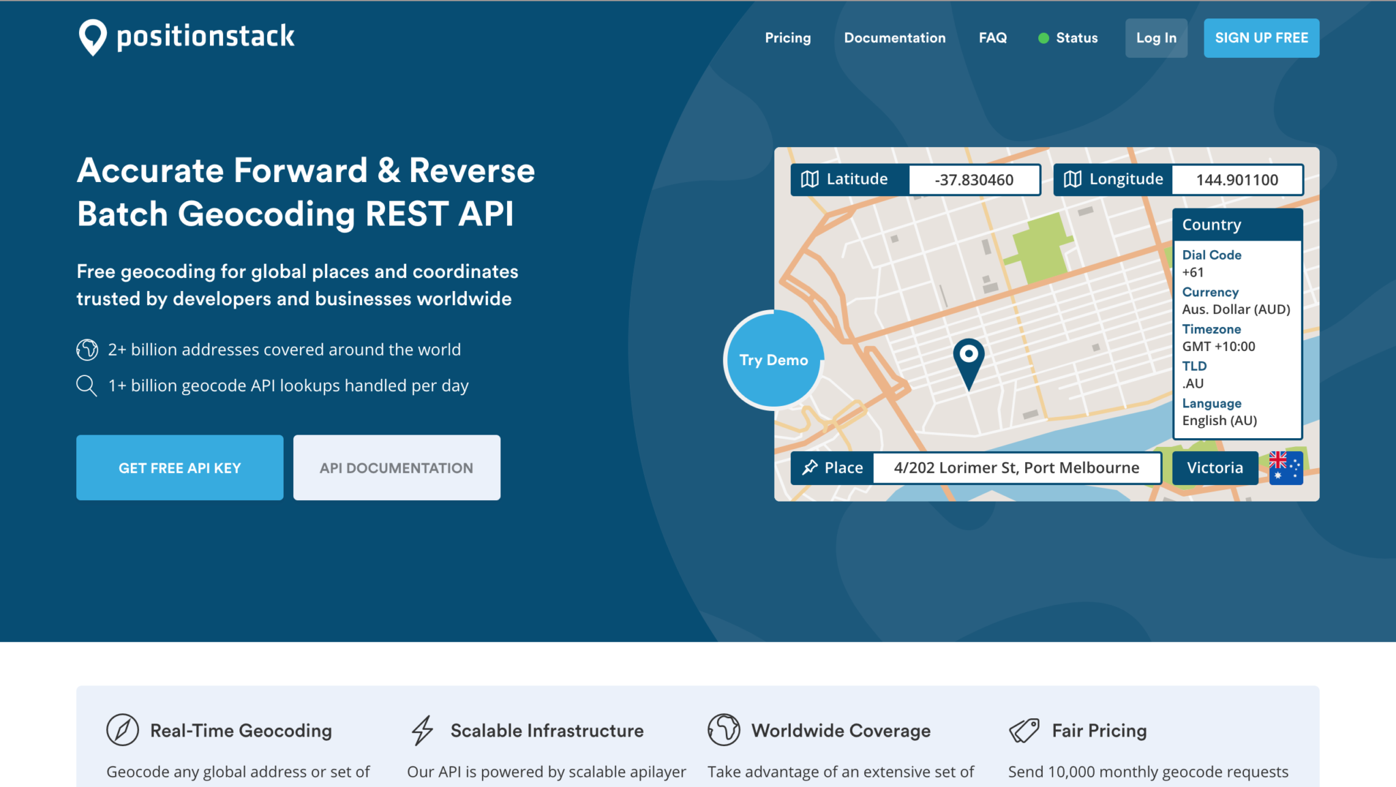Screen dimensions: 1396x787
Task: Click the API DOCUMENTATION button
Action: coord(397,468)
